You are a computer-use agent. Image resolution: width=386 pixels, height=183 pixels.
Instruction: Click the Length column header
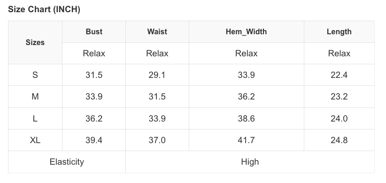[339, 32]
